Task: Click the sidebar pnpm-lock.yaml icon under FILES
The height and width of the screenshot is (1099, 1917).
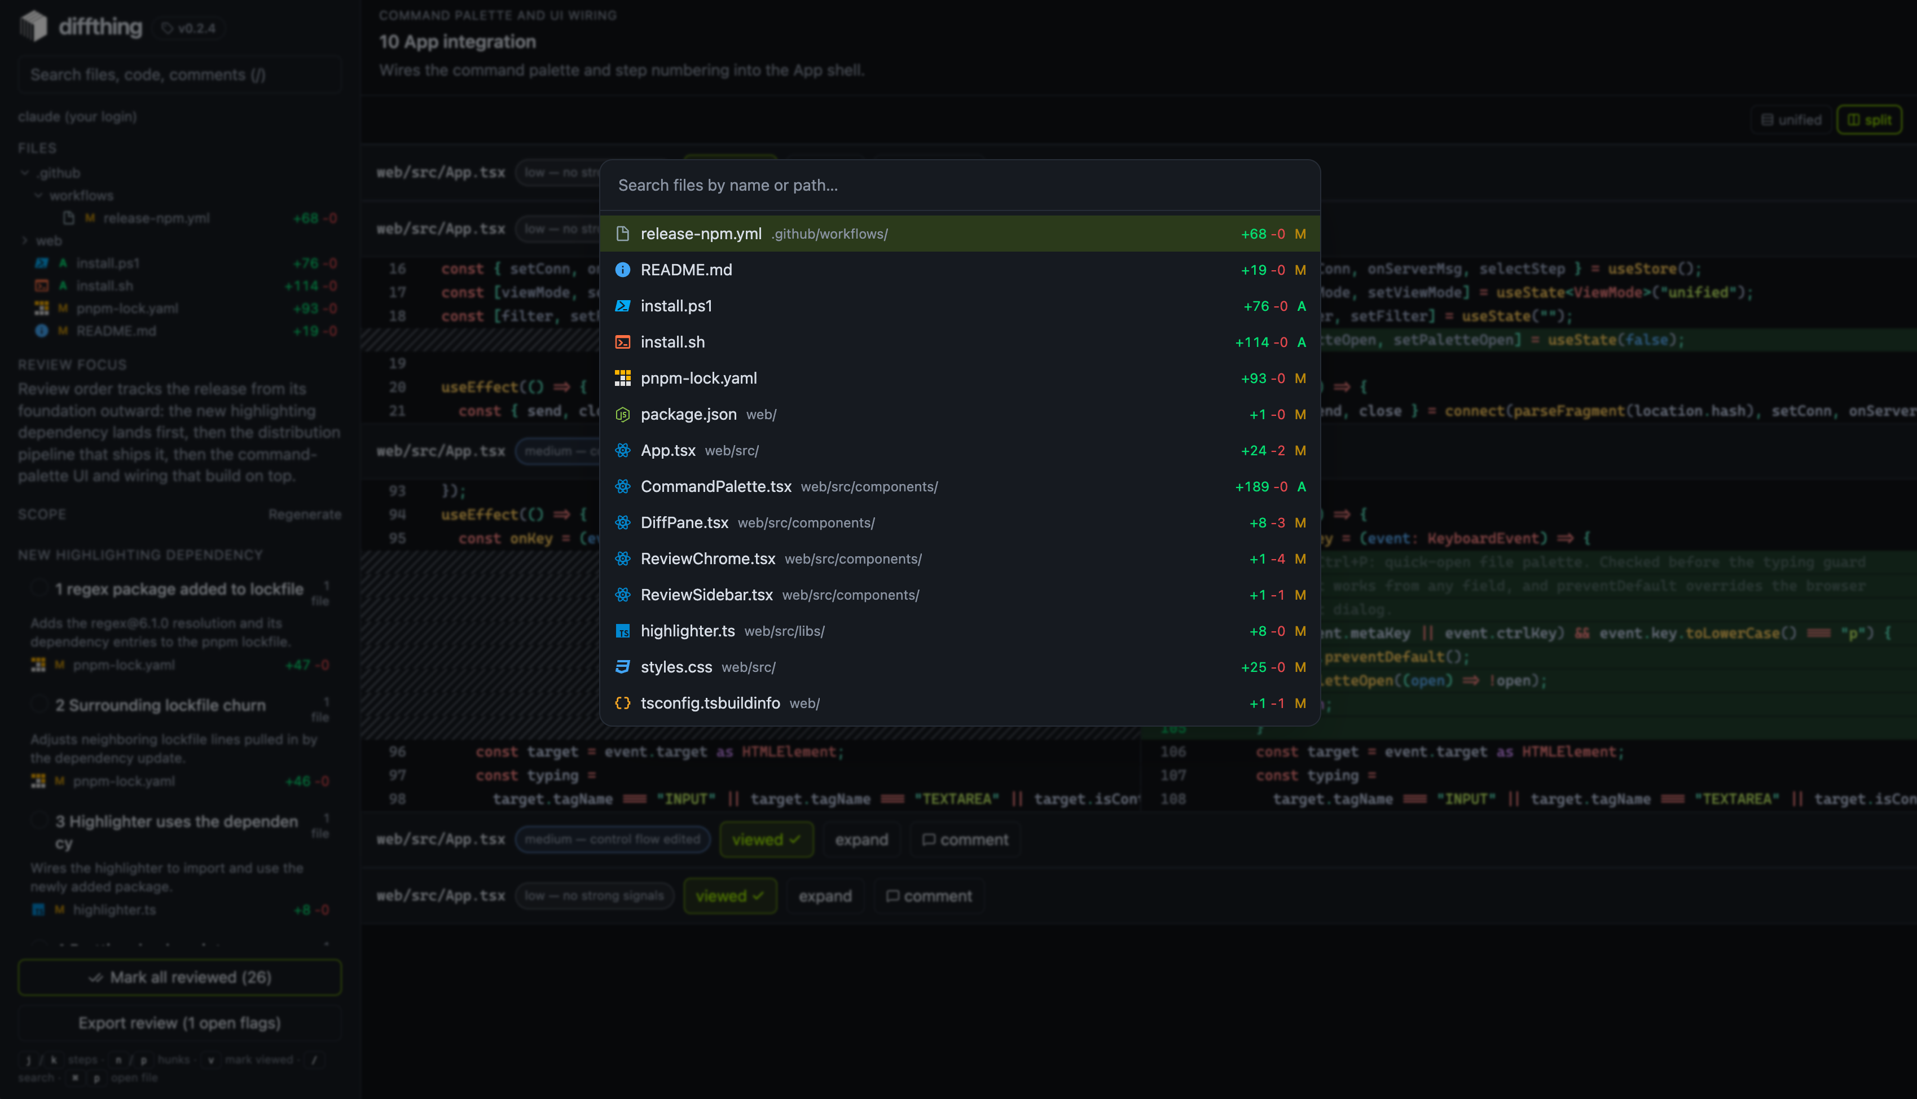Action: 42,309
